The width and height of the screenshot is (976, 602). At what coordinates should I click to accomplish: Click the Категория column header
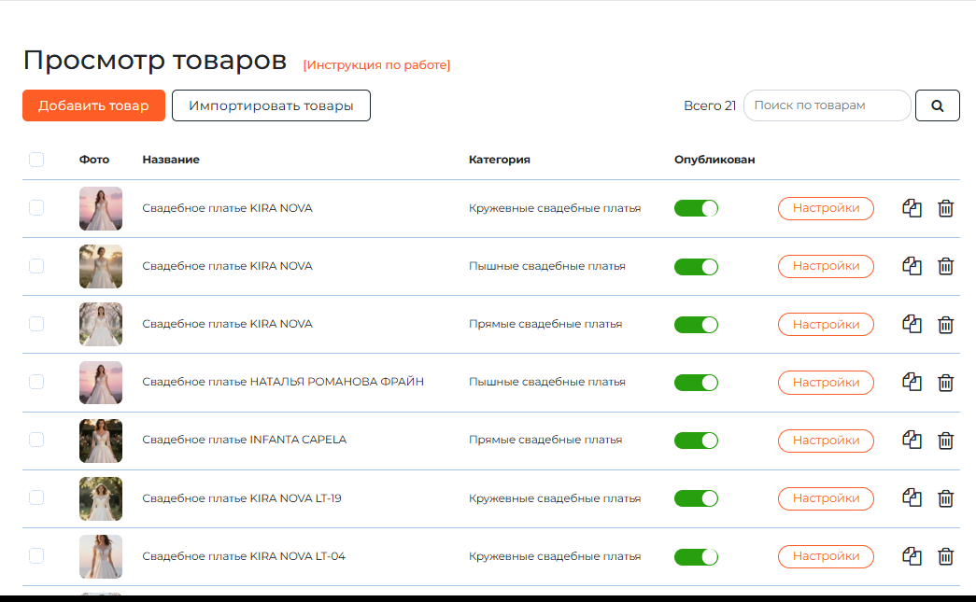point(499,160)
